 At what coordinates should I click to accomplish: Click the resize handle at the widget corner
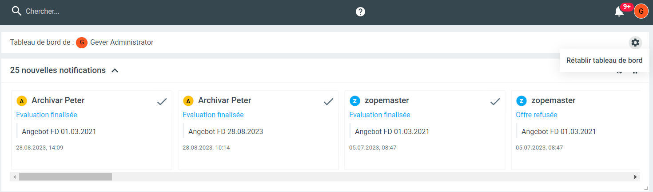click(x=646, y=188)
